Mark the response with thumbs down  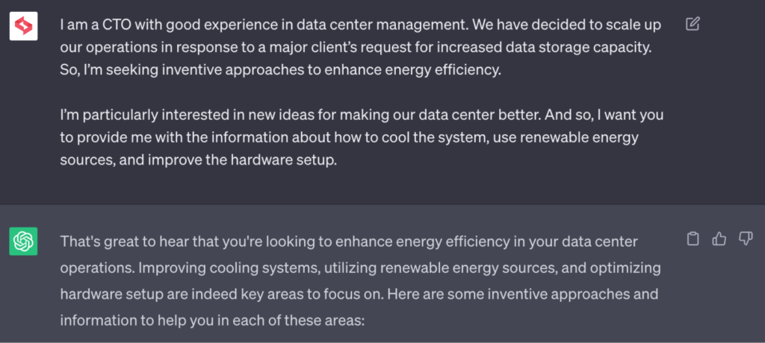(745, 239)
